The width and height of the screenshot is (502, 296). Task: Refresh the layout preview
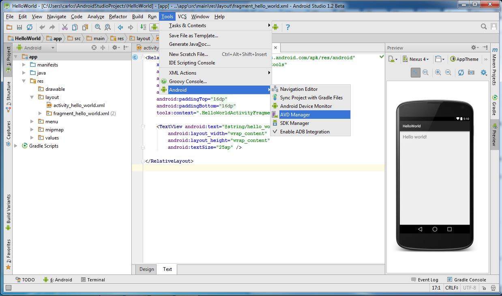[x=461, y=73]
